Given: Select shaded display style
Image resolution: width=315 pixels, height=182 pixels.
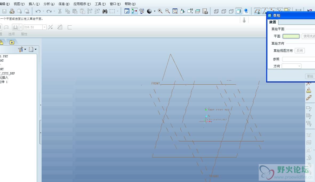Looking at the screenshot, I should pyautogui.click(x=239, y=11).
